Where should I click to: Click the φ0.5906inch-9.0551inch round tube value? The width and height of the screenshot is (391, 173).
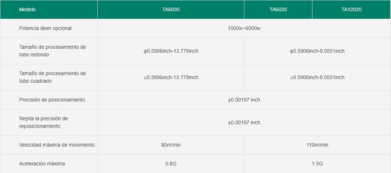[x=317, y=51]
